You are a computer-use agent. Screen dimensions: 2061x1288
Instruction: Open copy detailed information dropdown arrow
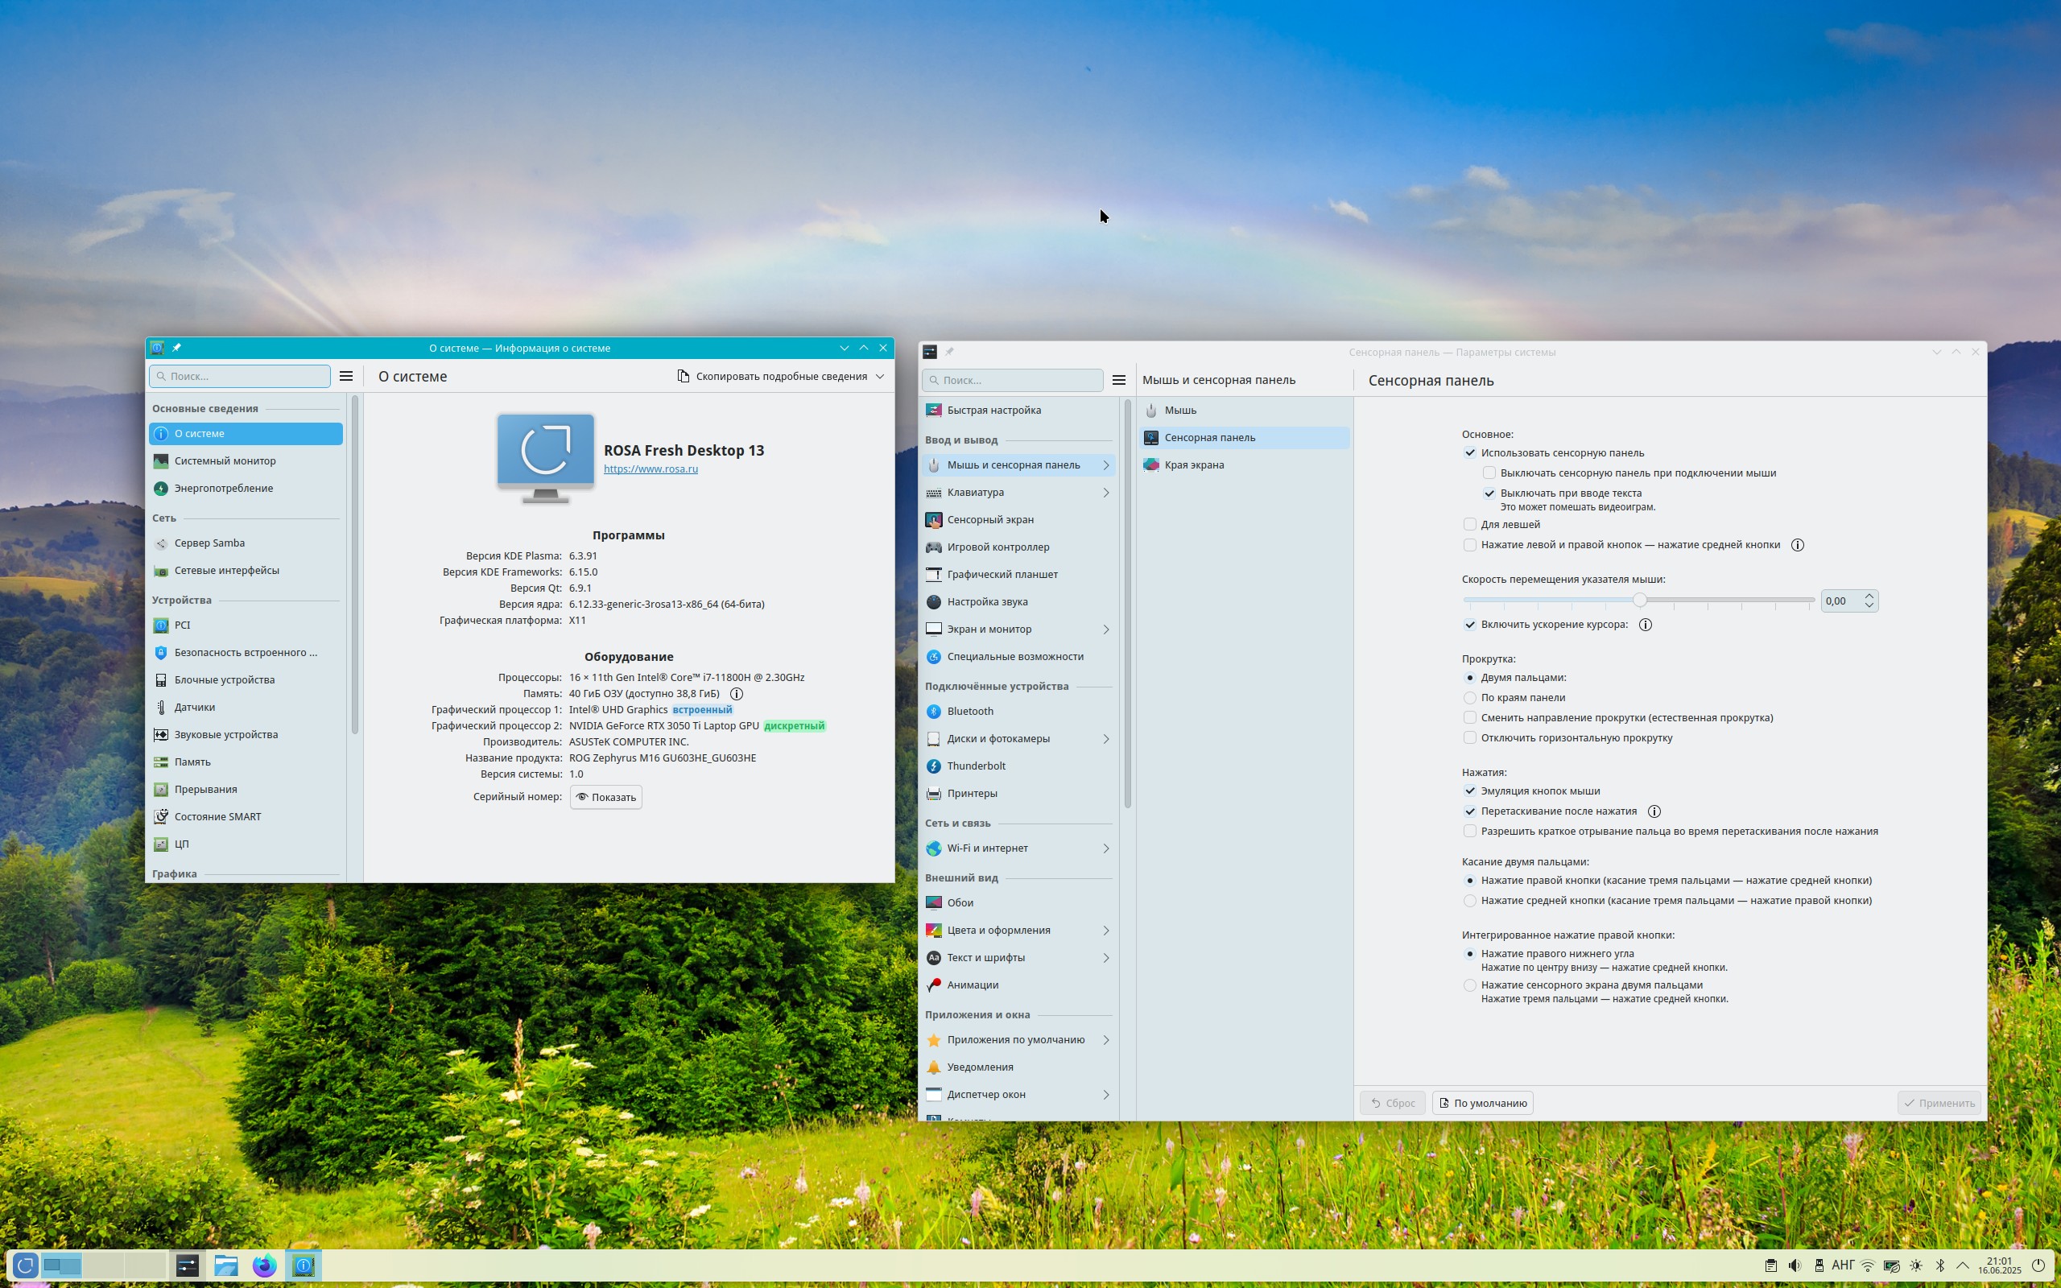pyautogui.click(x=880, y=377)
